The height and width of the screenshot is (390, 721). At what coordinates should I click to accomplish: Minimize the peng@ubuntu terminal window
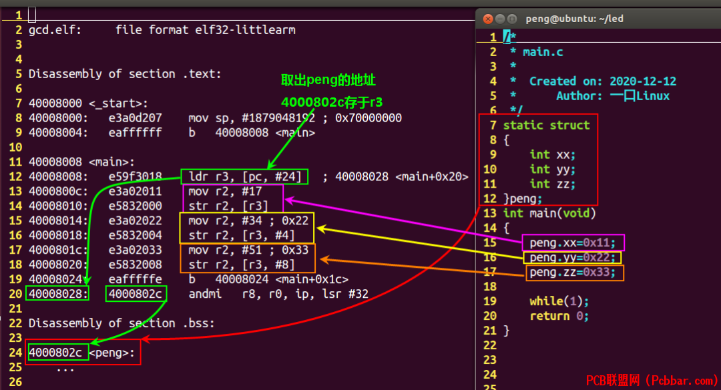click(500, 19)
